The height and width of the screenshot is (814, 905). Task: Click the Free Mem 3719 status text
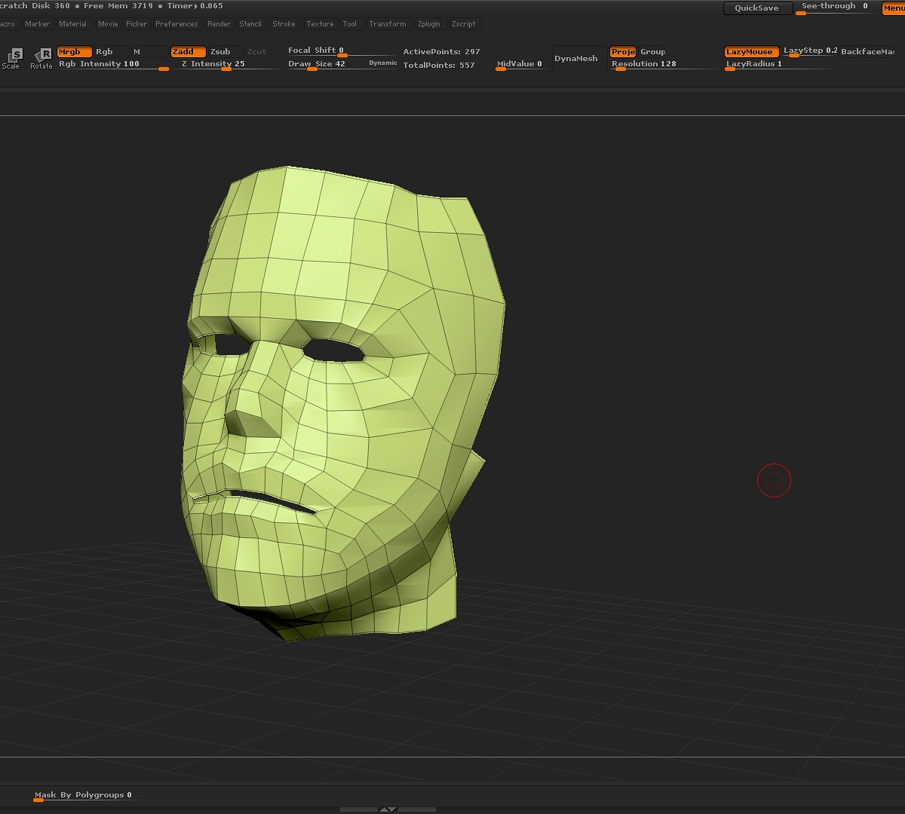point(118,6)
